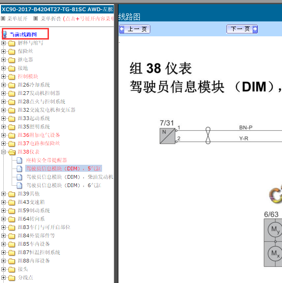Click the BN-P wire label
The image size is (282, 283).
[x=246, y=128]
